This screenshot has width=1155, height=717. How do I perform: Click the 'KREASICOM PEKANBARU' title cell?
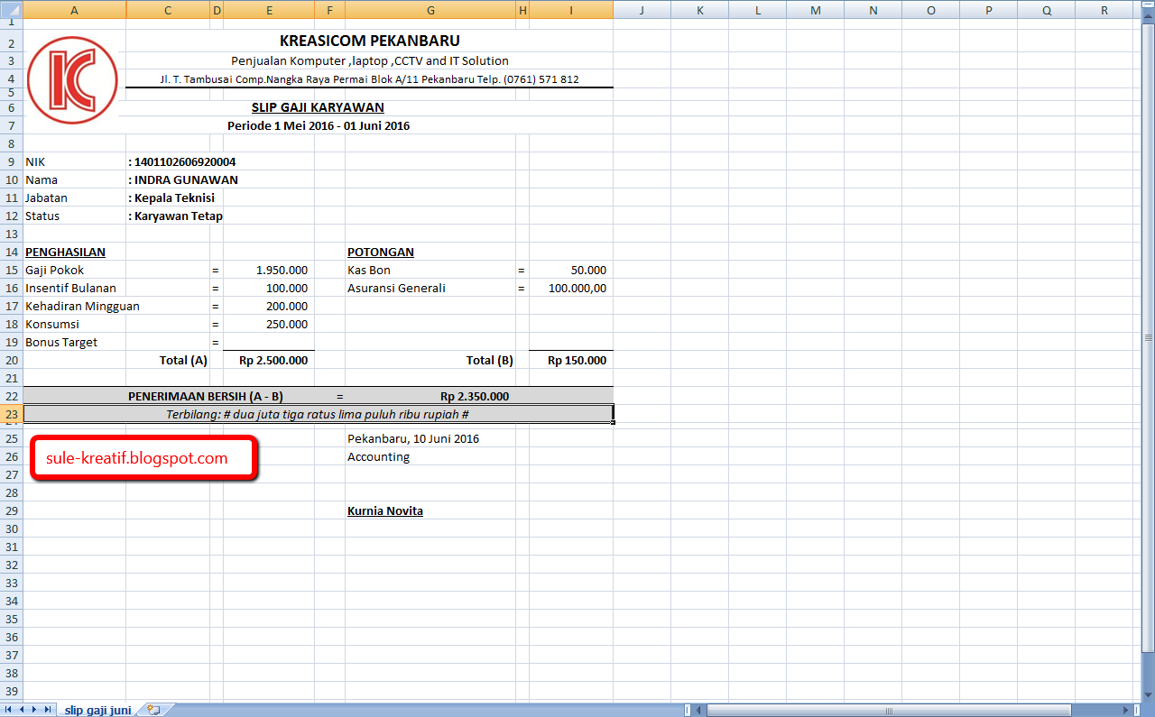point(370,41)
